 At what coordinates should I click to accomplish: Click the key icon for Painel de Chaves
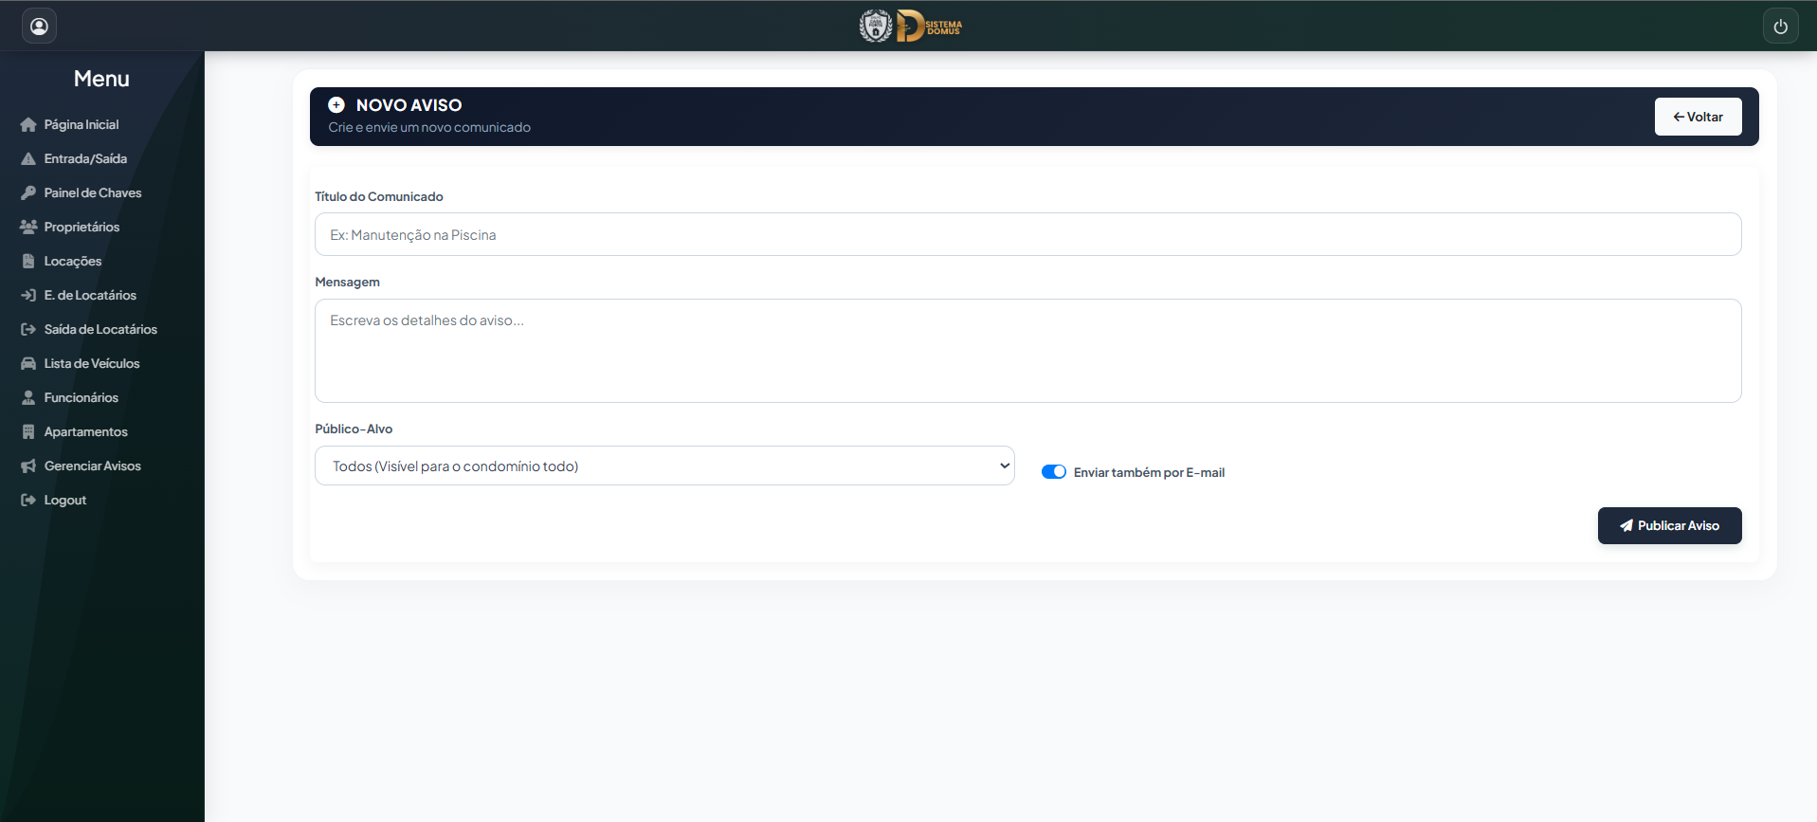coord(28,193)
